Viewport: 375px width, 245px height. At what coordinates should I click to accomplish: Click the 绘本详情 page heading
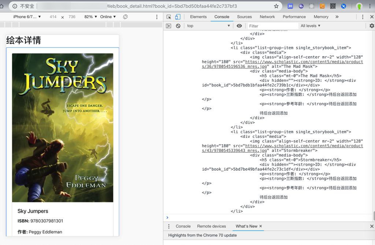[x=23, y=40]
